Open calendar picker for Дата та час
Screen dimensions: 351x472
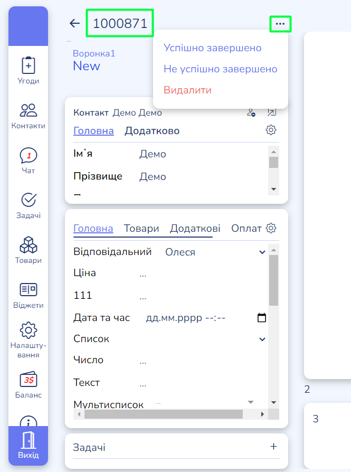click(x=261, y=318)
